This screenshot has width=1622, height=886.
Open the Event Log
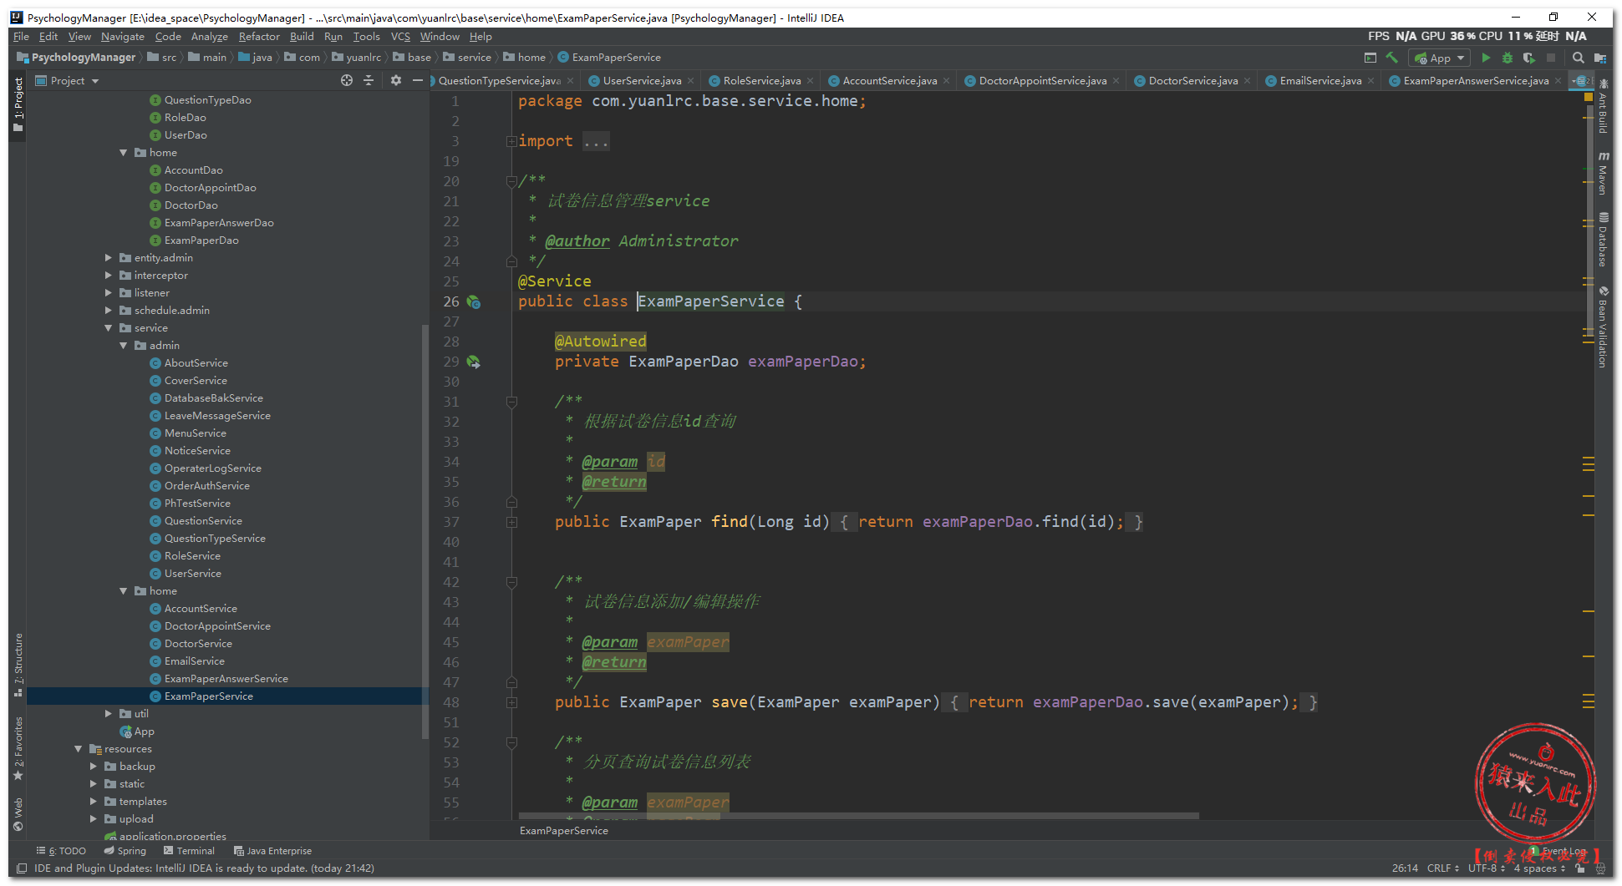1563,851
